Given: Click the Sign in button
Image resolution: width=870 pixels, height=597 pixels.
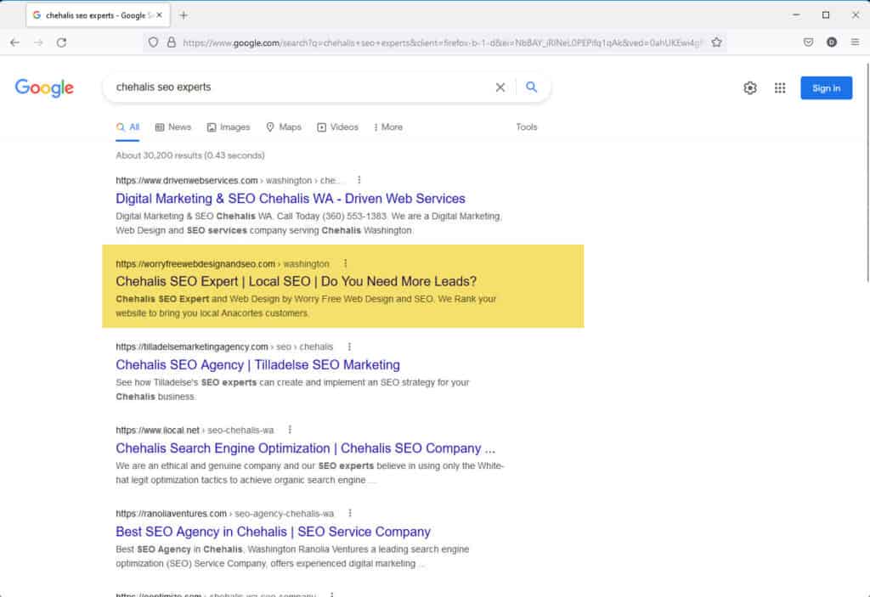Looking at the screenshot, I should pos(826,87).
